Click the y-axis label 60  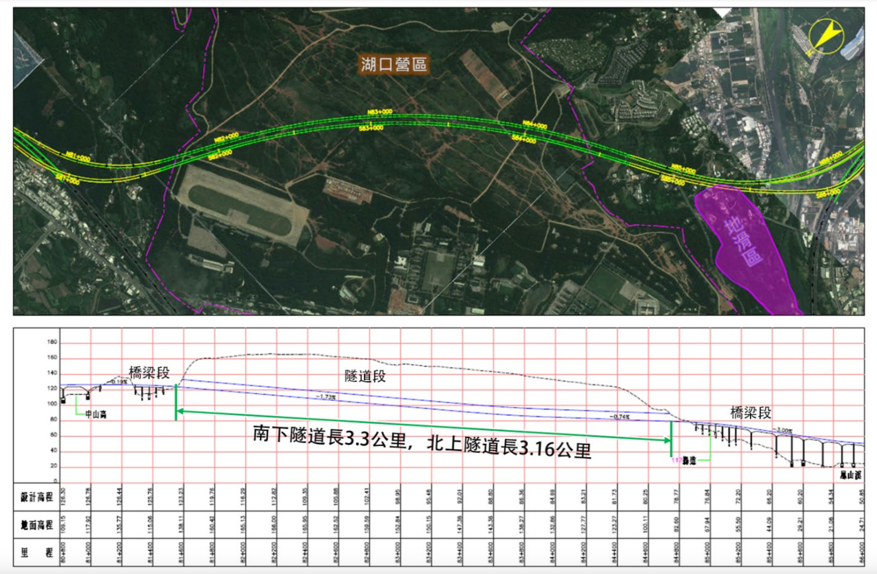coord(54,435)
